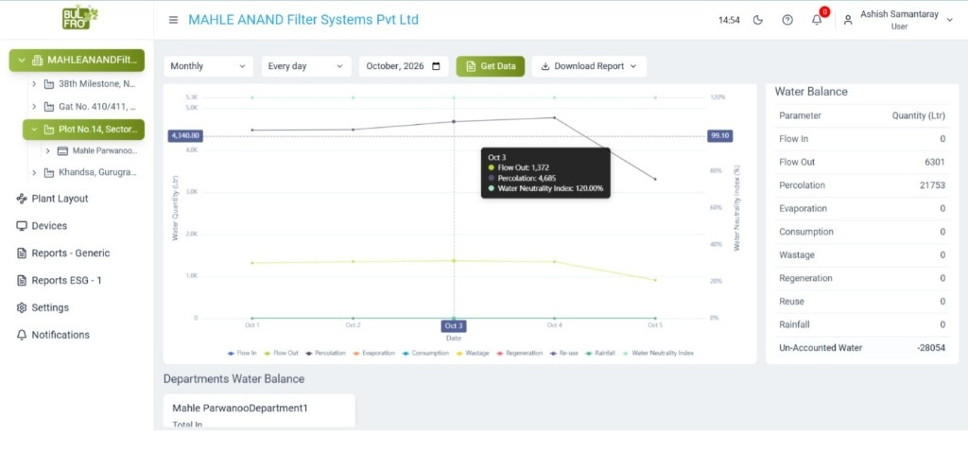Screen dimensions: 968x454
Task: Click the Percolation value 21753
Action: click(932, 185)
